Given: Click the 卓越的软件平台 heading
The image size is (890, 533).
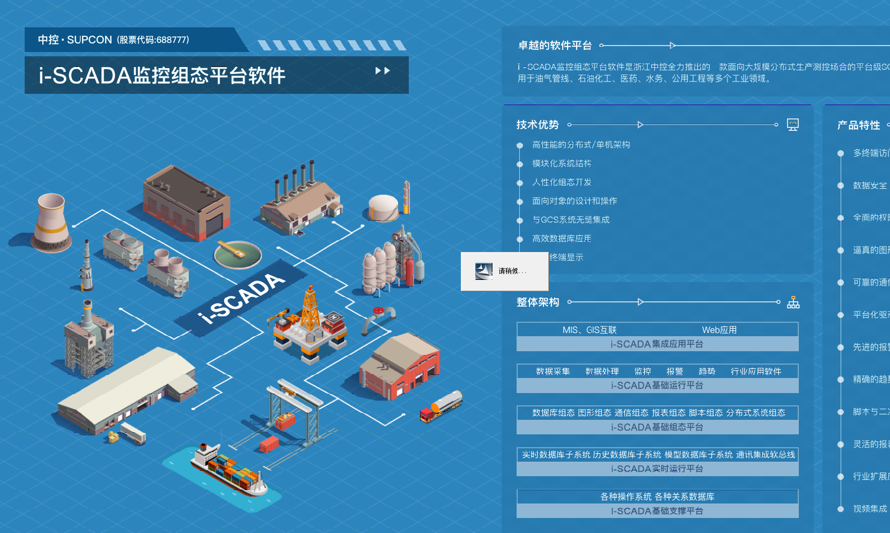Looking at the screenshot, I should 555,46.
